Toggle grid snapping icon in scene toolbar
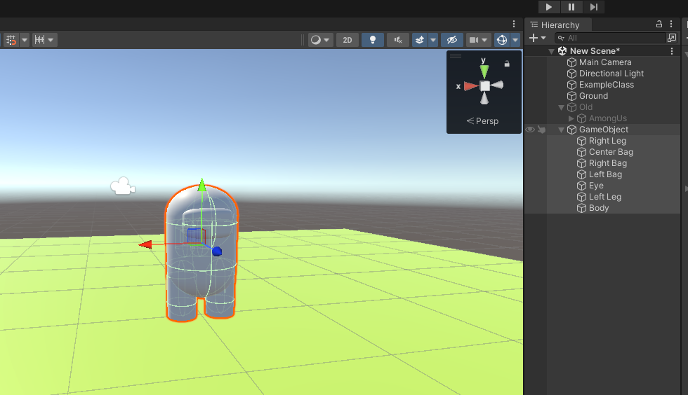Viewport: 688px width, 395px height. coord(11,40)
